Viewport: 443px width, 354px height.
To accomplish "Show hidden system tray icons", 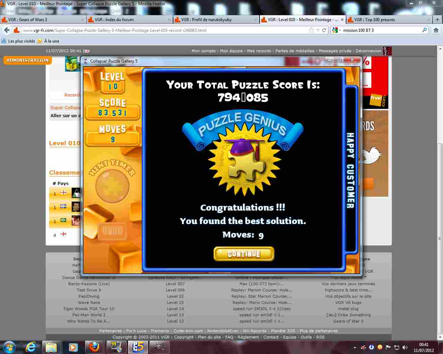I will [x=355, y=347].
